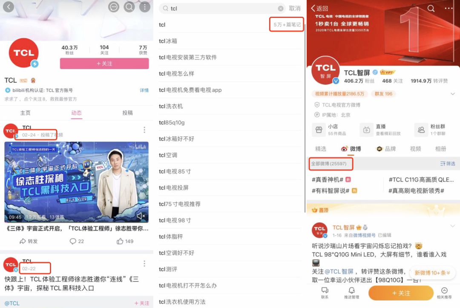This screenshot has height=308, width=460.
Task: Tap the TCL red avatar on Bilibili profile
Action: click(x=24, y=53)
